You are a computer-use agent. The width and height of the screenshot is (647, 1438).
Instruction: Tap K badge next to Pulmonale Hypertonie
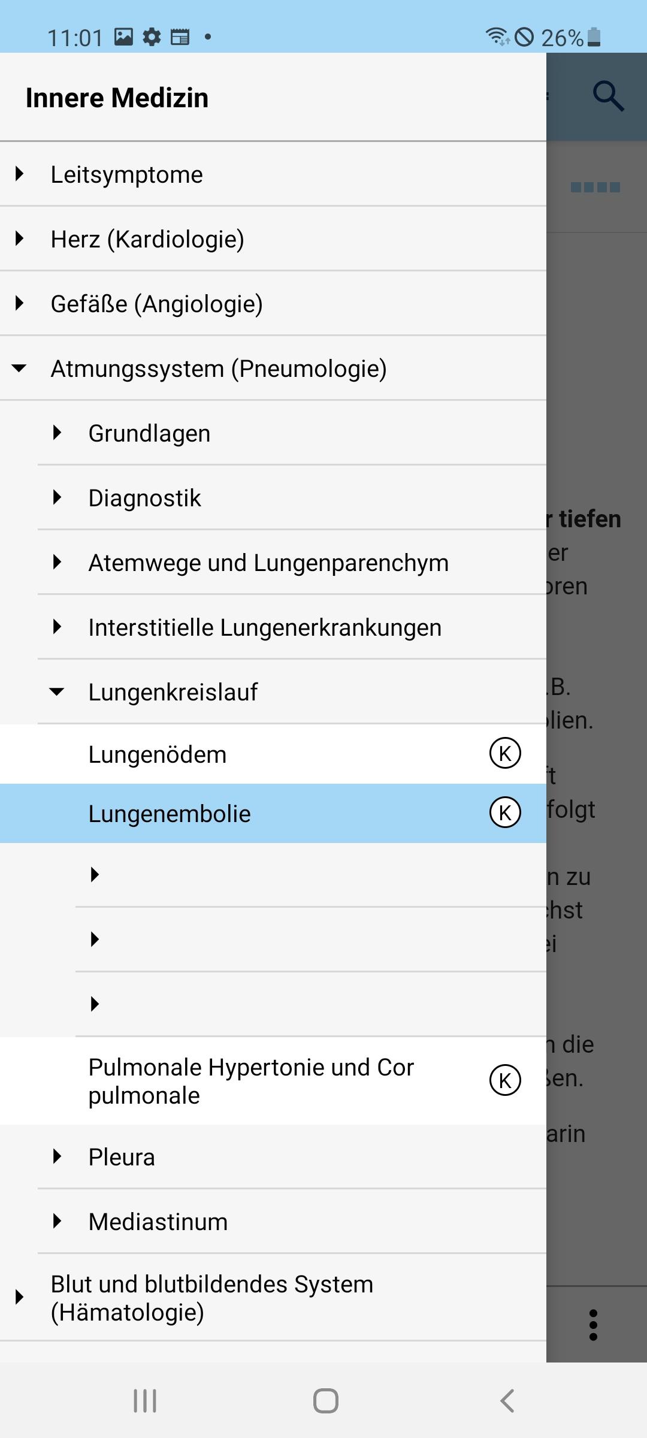click(505, 1080)
